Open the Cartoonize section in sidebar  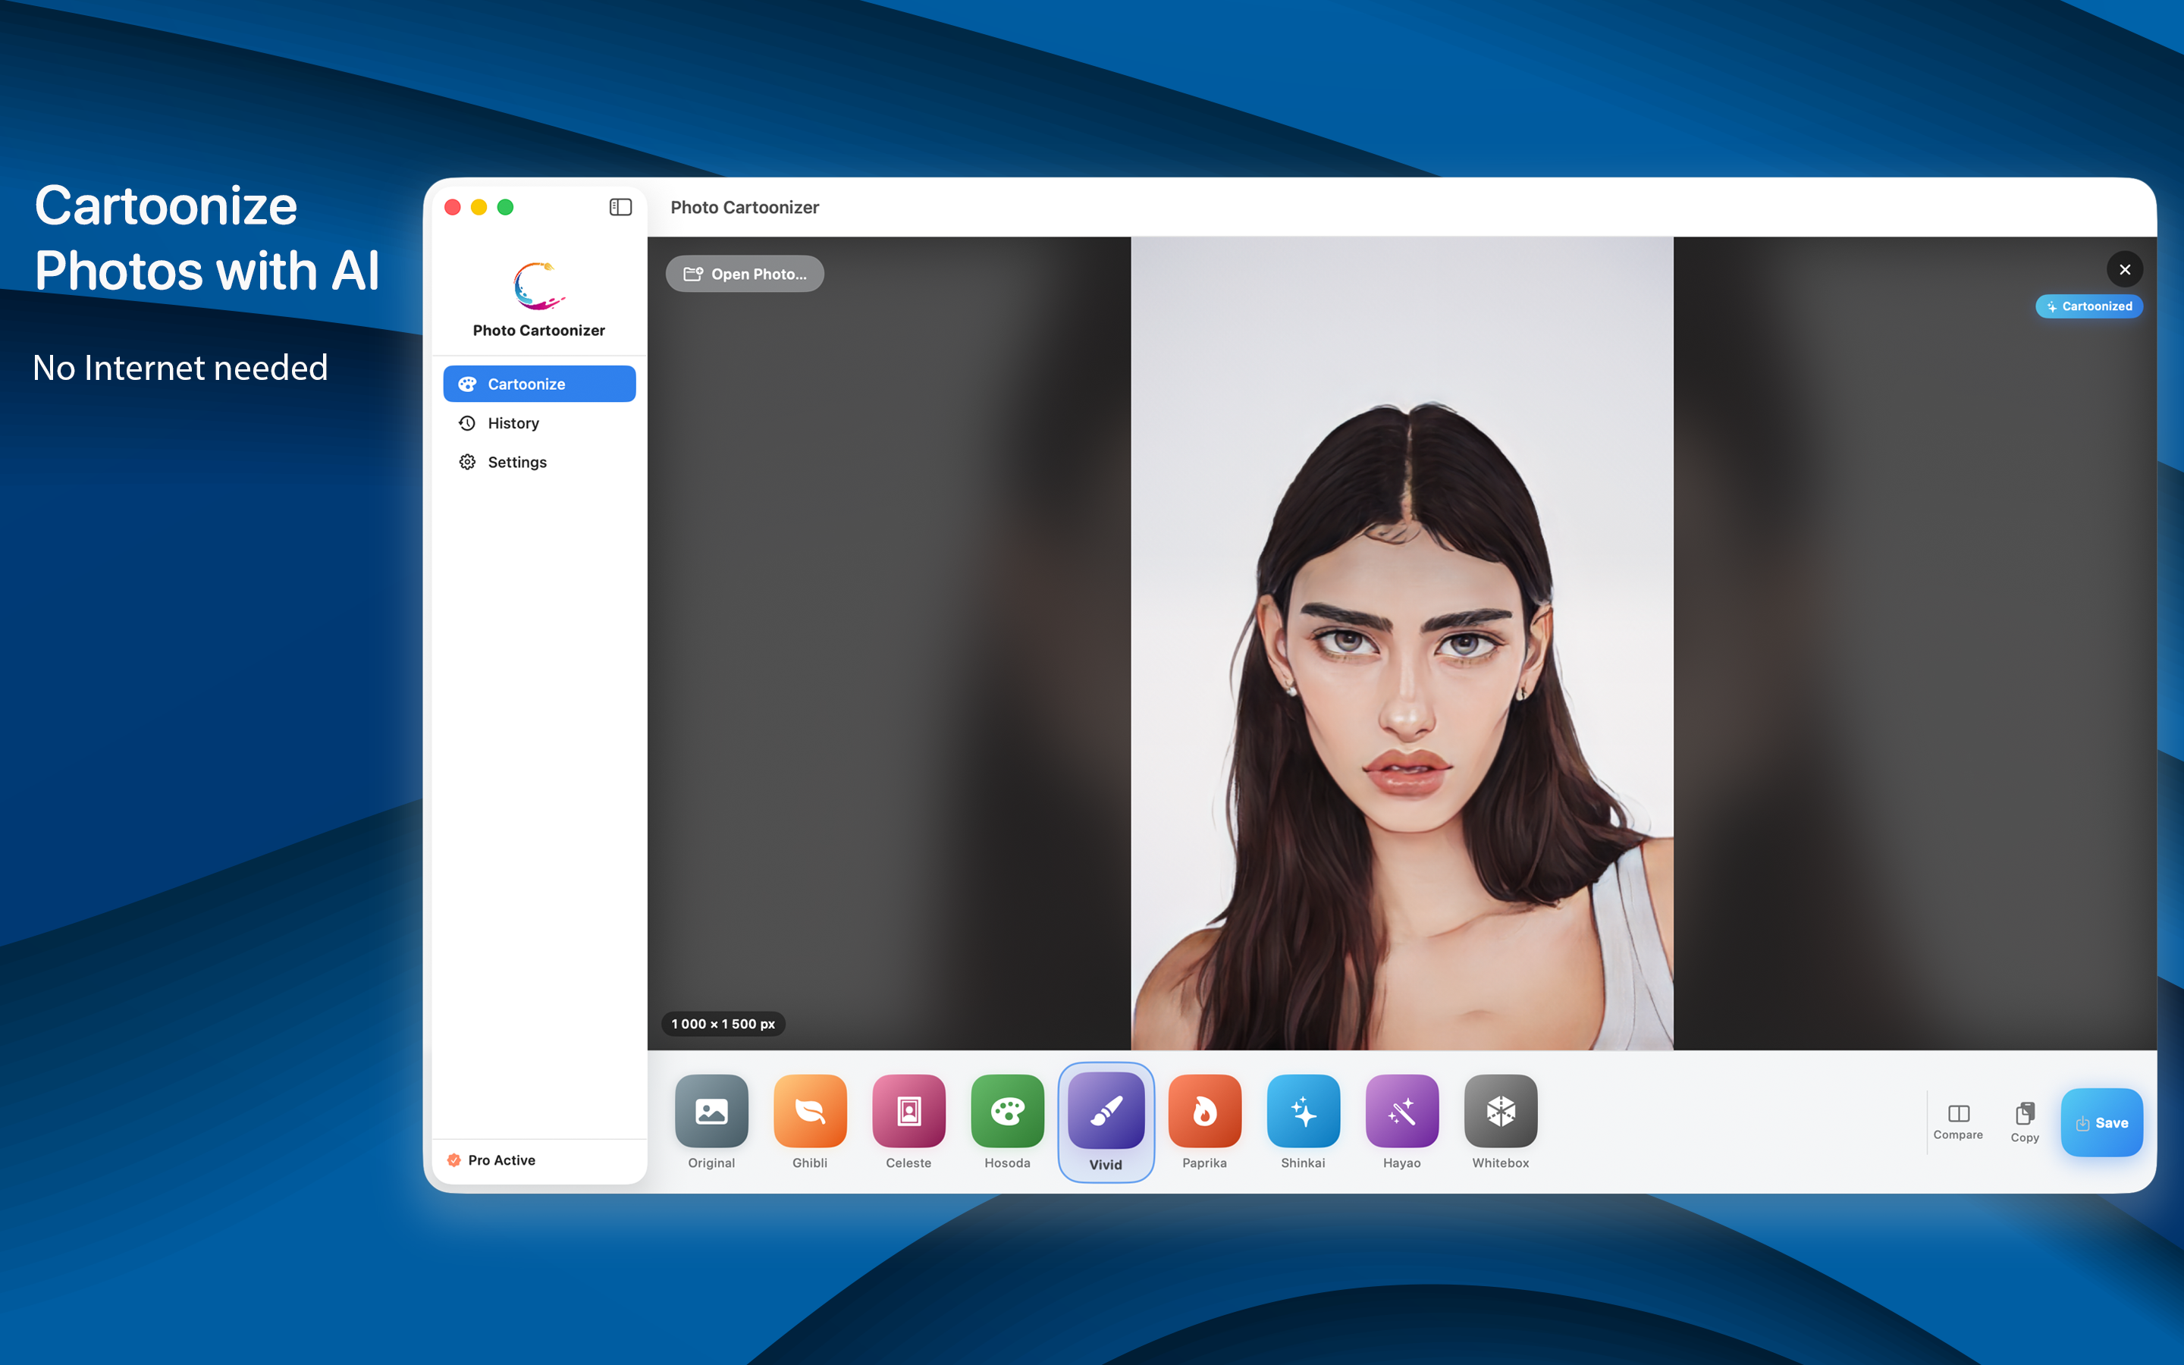[x=538, y=384]
